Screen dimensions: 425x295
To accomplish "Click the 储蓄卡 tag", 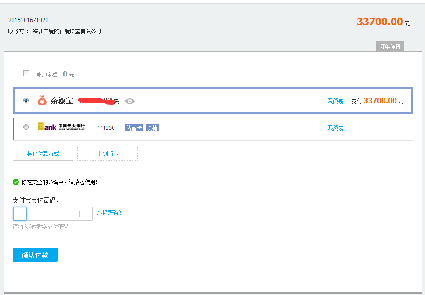I will (x=134, y=128).
